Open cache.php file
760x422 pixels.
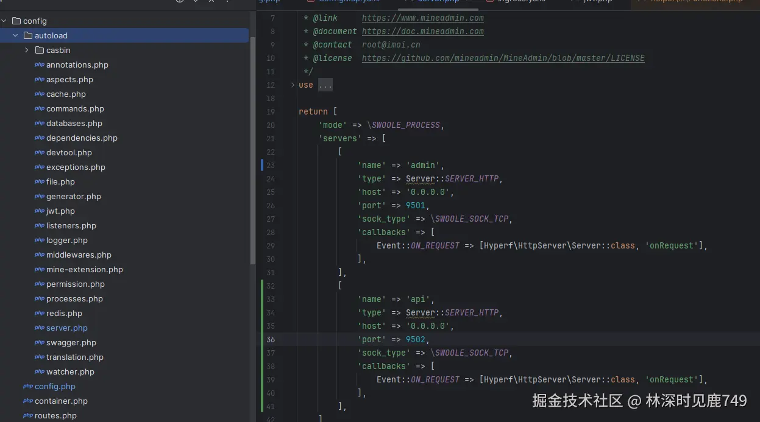click(66, 94)
